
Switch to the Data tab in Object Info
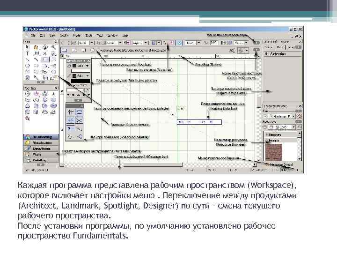[280, 47]
